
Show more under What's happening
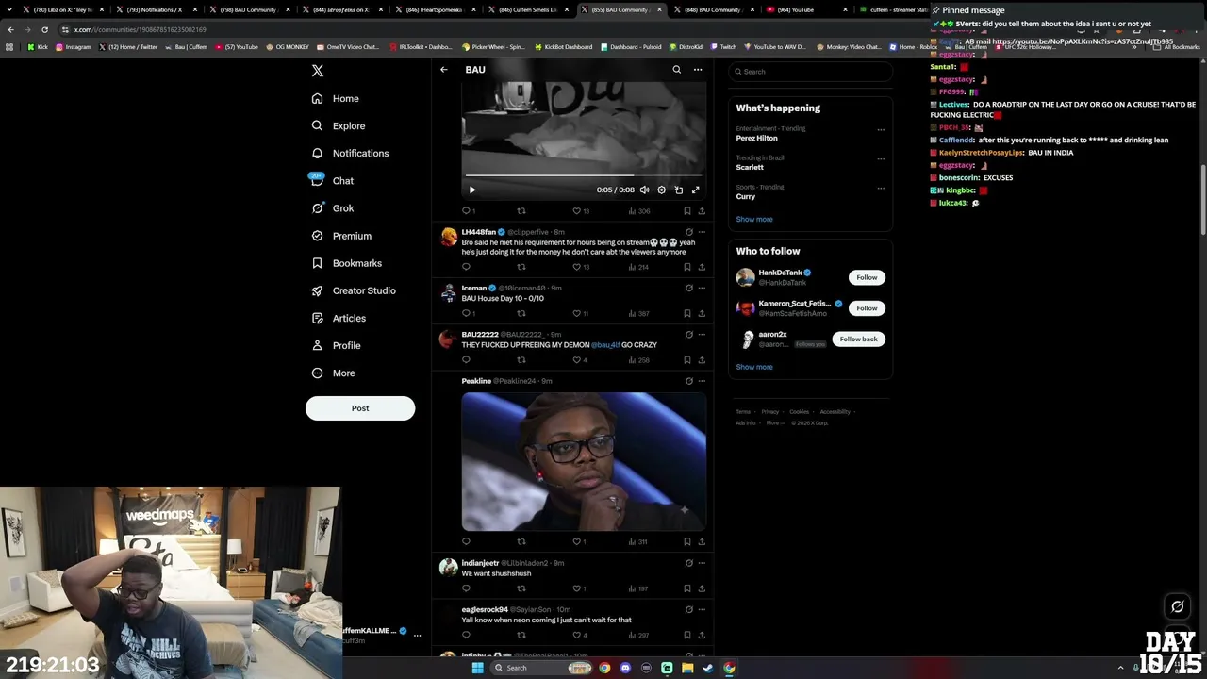point(754,219)
